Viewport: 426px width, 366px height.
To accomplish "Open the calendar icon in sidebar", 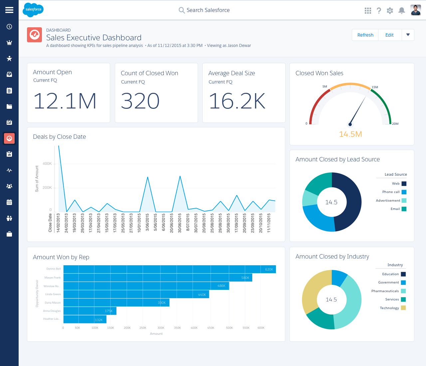I will 9,202.
